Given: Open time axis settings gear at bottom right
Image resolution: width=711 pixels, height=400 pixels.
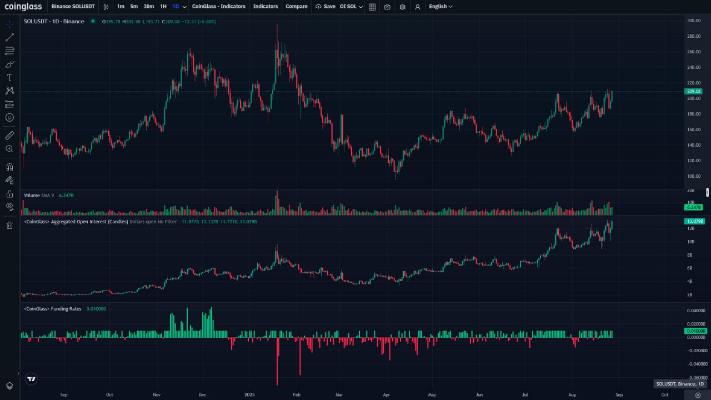Looking at the screenshot, I should pyautogui.click(x=698, y=394).
